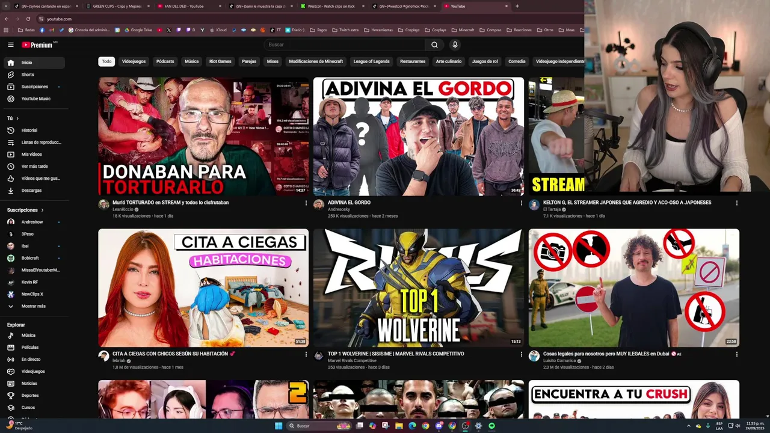The image size is (770, 433).
Task: Select the Videojuegos filter chip
Action: click(134, 61)
